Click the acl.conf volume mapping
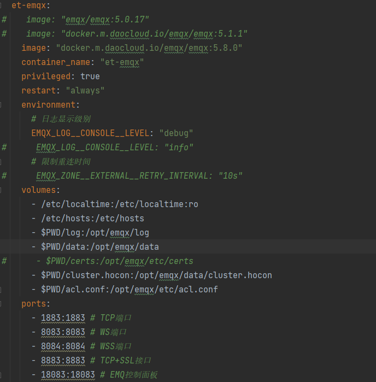Screen dimensions: 376x382 click(129, 290)
